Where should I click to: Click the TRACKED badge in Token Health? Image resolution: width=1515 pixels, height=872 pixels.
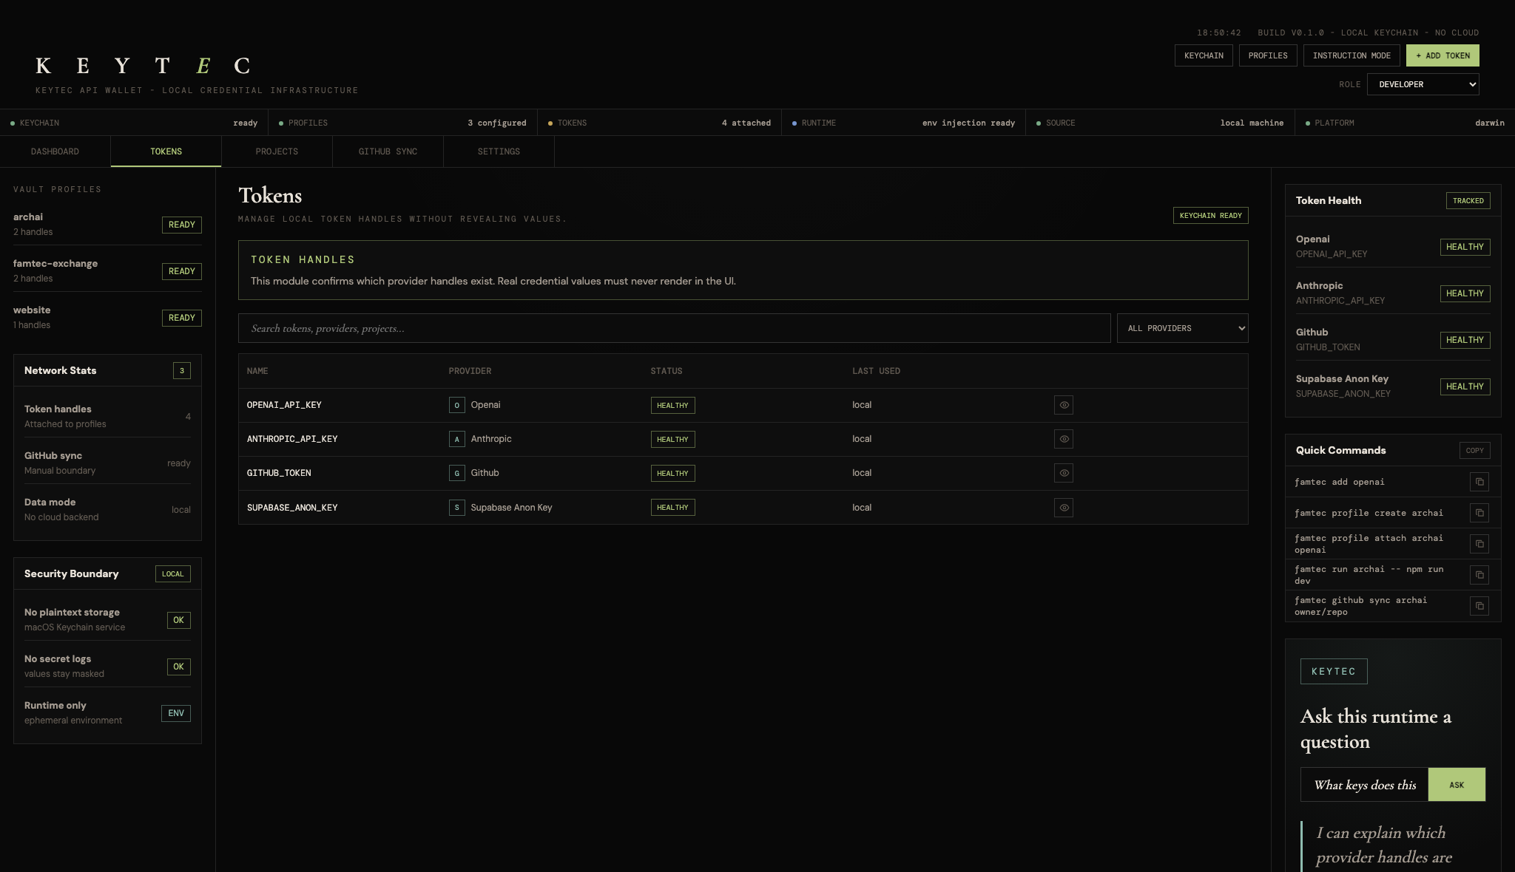coord(1468,201)
